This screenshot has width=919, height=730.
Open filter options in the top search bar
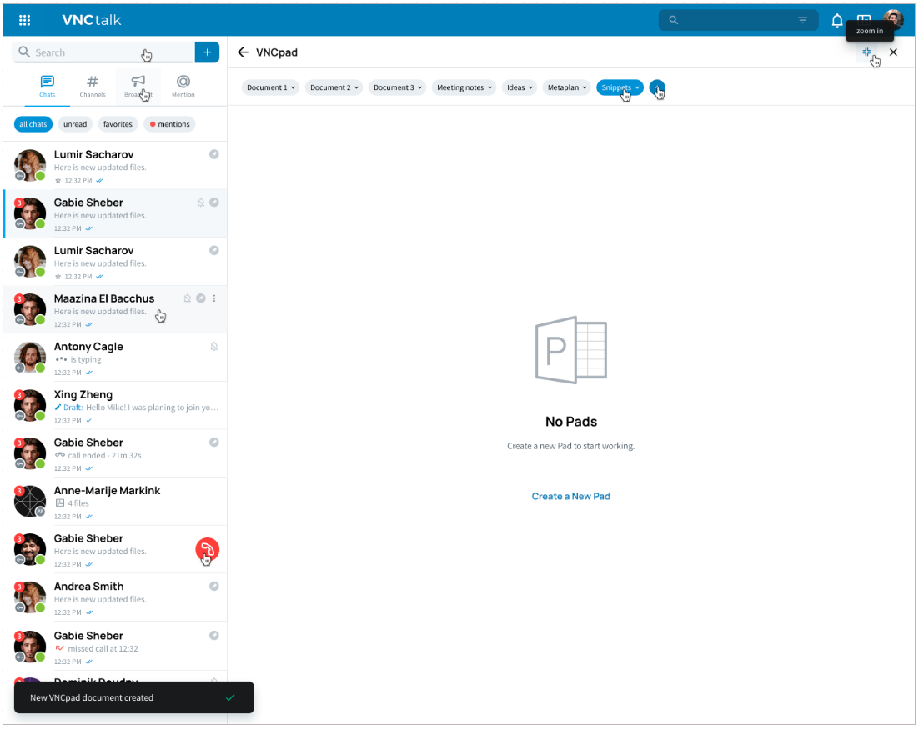(x=802, y=20)
